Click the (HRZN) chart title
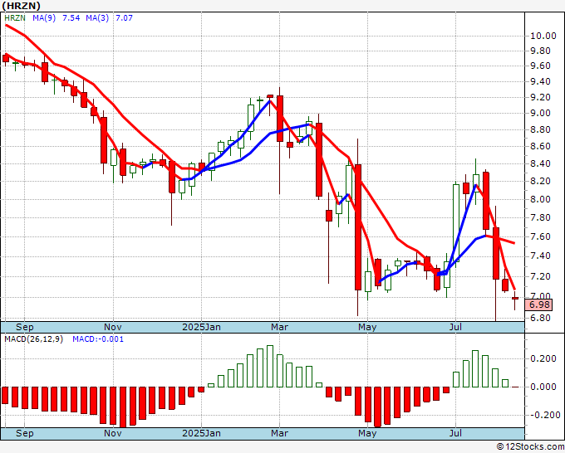Image resolution: width=565 pixels, height=453 pixels. pos(21,6)
